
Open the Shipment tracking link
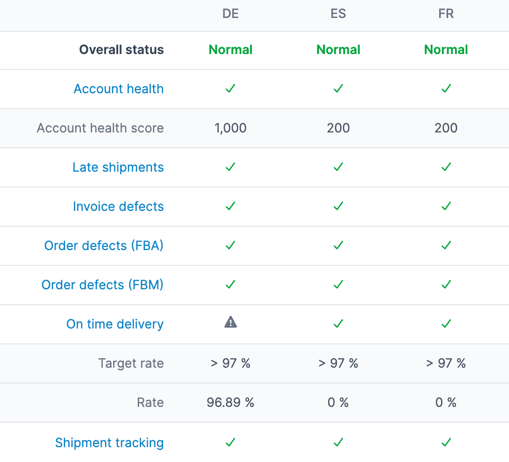(x=109, y=442)
